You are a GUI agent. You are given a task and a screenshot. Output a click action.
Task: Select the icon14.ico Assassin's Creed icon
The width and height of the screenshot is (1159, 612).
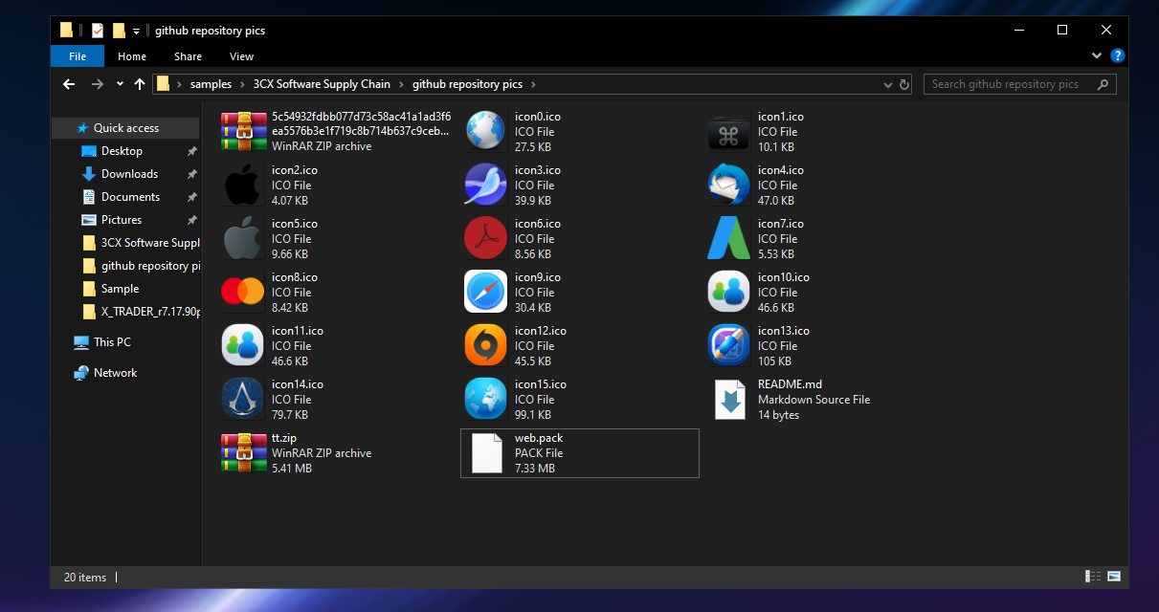(242, 400)
